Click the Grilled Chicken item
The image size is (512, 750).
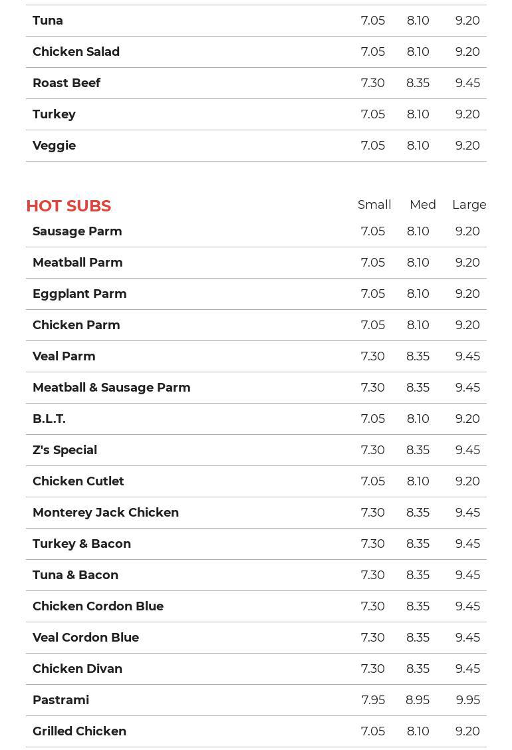pyautogui.click(x=79, y=731)
